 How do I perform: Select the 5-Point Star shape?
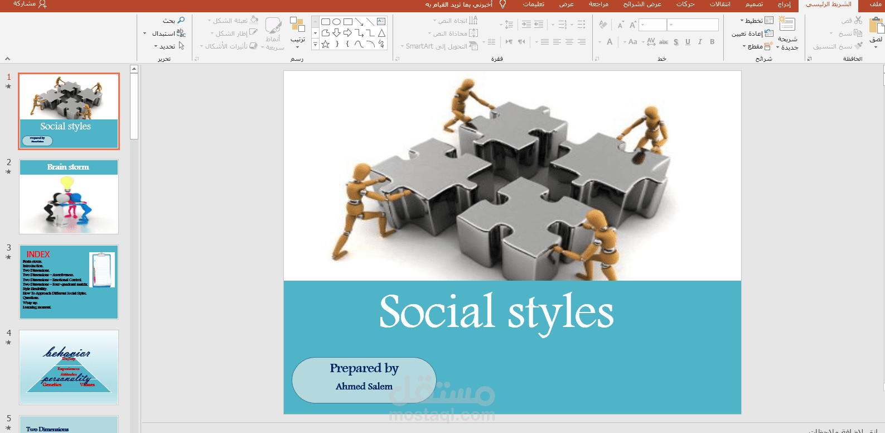[x=326, y=44]
